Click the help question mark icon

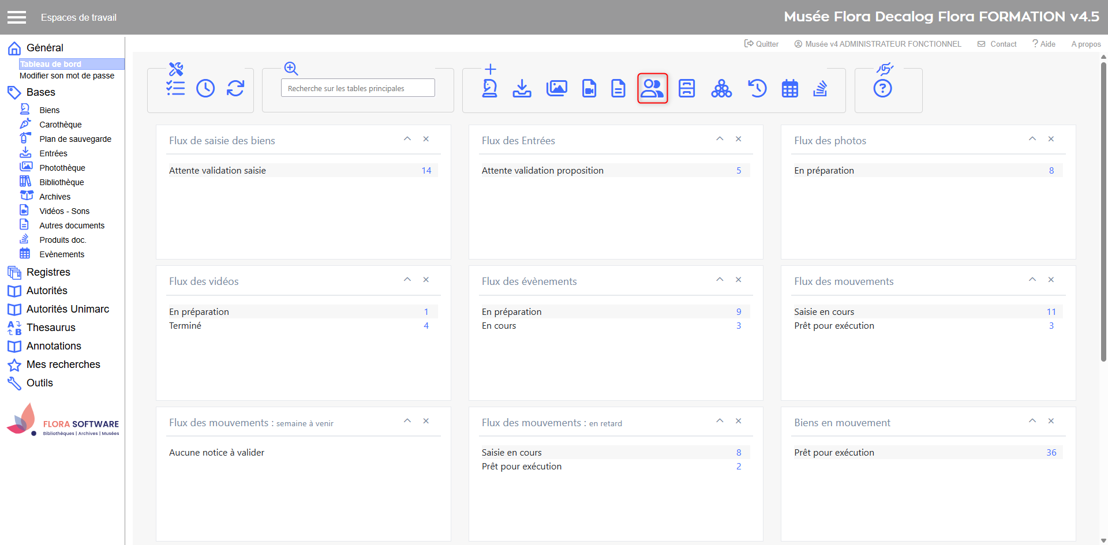pyautogui.click(x=882, y=88)
